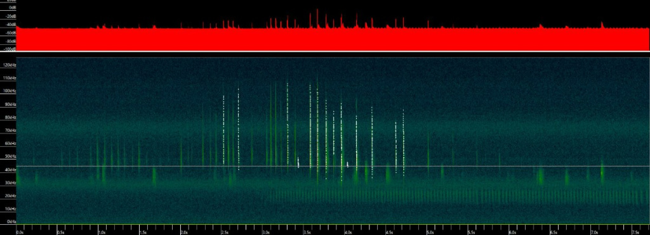Image resolution: width=650 pixels, height=235 pixels.
Task: Click the horizontal white frequency cursor line
Action: 333,167
